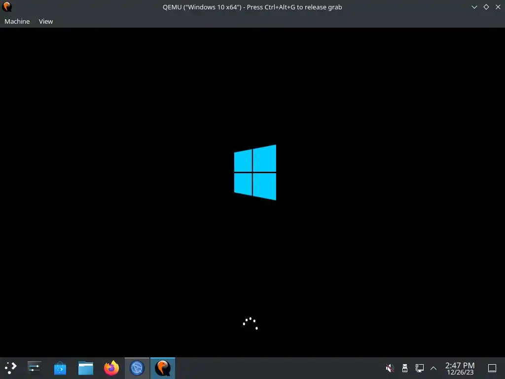This screenshot has width=505, height=379.
Task: Click the QEMU window title text
Action: pos(252,7)
